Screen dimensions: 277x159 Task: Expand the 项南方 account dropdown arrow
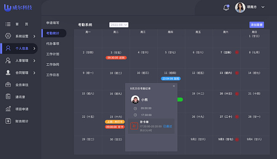pyautogui.click(x=263, y=7)
